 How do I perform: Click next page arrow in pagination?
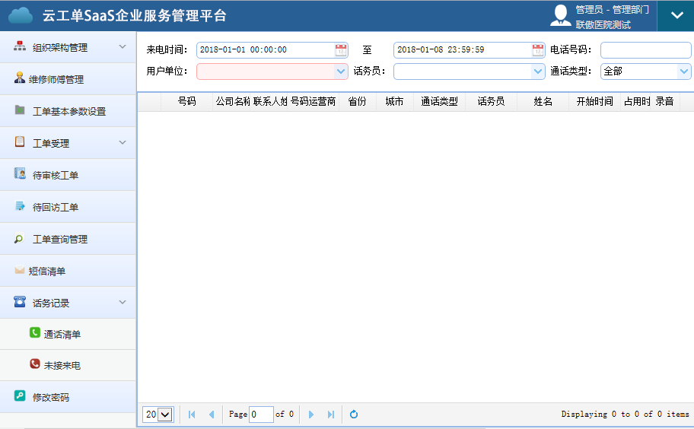pyautogui.click(x=311, y=415)
